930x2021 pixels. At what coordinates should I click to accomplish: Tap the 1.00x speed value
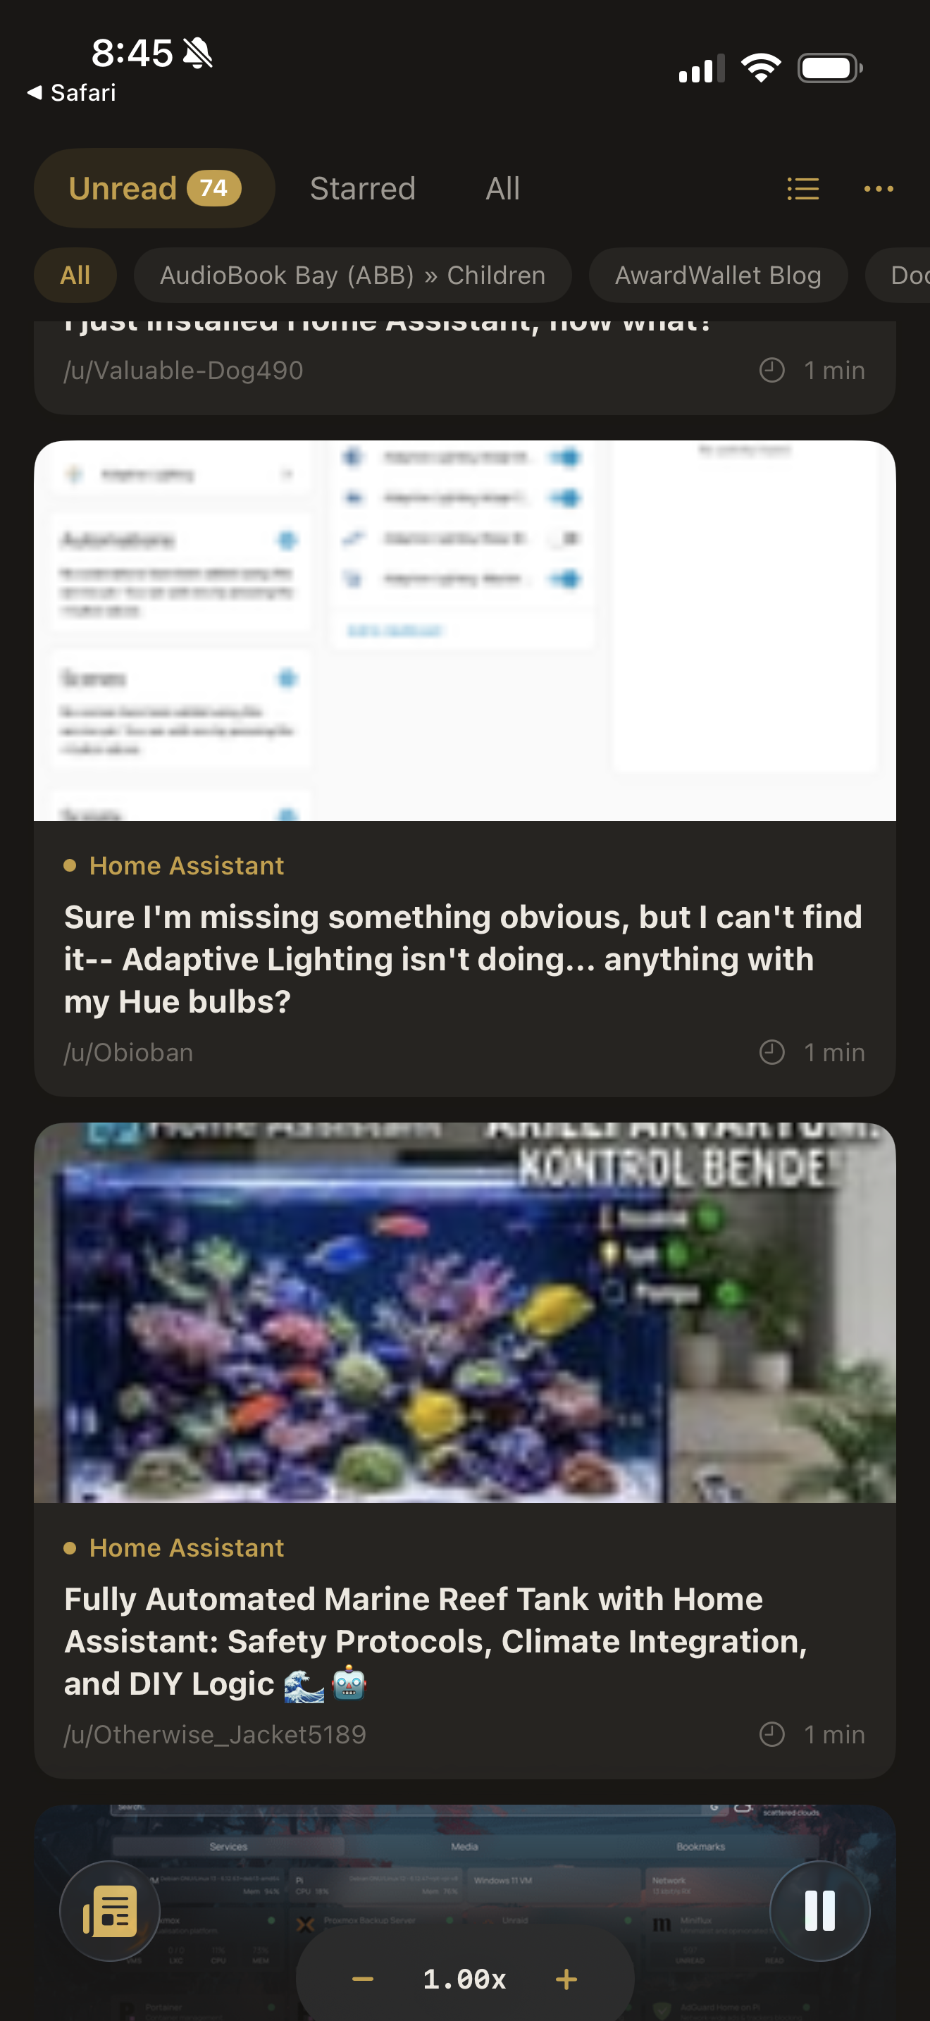point(464,1979)
